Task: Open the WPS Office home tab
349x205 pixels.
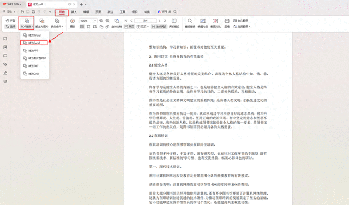Action: click(12, 4)
